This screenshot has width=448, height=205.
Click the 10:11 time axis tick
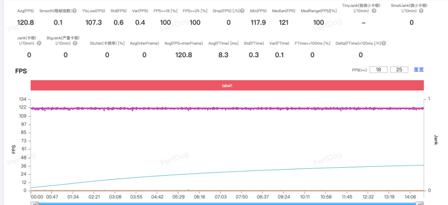305,197
